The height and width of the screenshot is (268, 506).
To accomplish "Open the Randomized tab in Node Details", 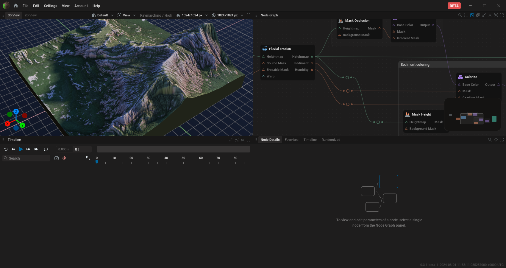I will coord(331,139).
